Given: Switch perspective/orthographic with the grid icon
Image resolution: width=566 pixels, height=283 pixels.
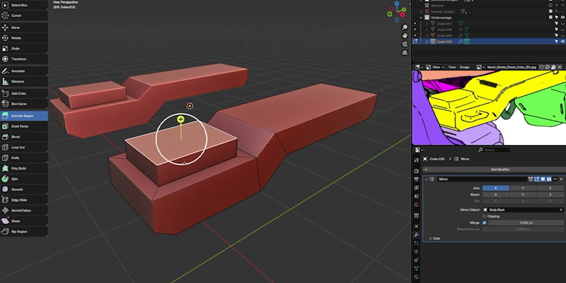Looking at the screenshot, I should (x=405, y=52).
